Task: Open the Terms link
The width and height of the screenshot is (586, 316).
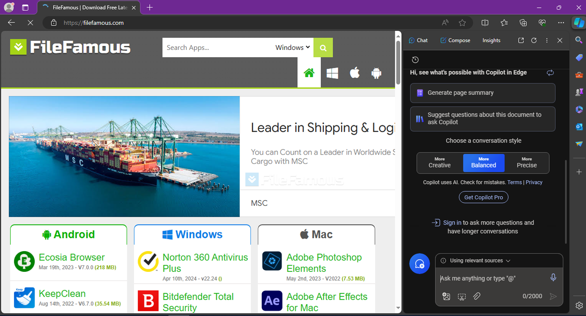Action: (514, 182)
